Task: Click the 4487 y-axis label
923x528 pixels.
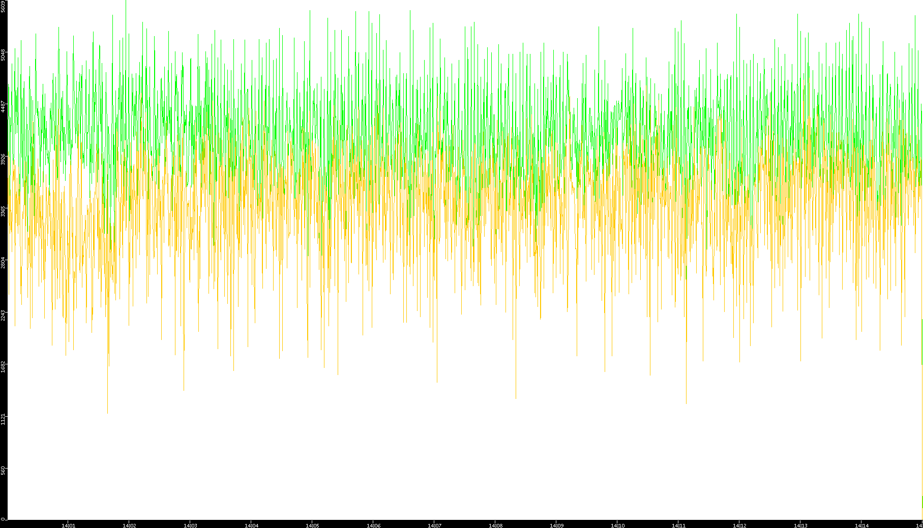Action: click(3, 107)
